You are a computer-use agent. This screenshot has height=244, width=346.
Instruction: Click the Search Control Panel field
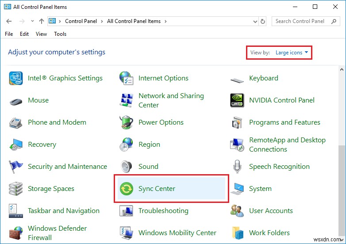click(x=306, y=21)
